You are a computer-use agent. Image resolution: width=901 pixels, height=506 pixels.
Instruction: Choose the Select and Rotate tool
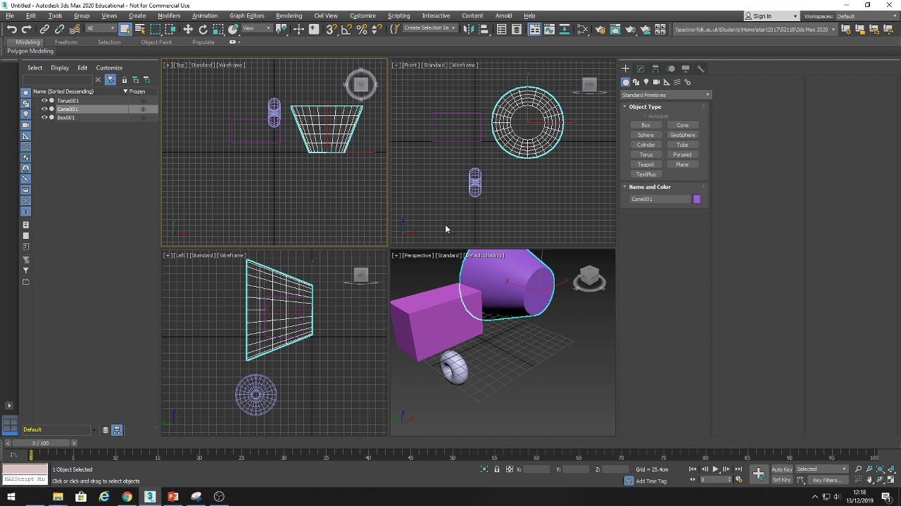[x=203, y=29]
